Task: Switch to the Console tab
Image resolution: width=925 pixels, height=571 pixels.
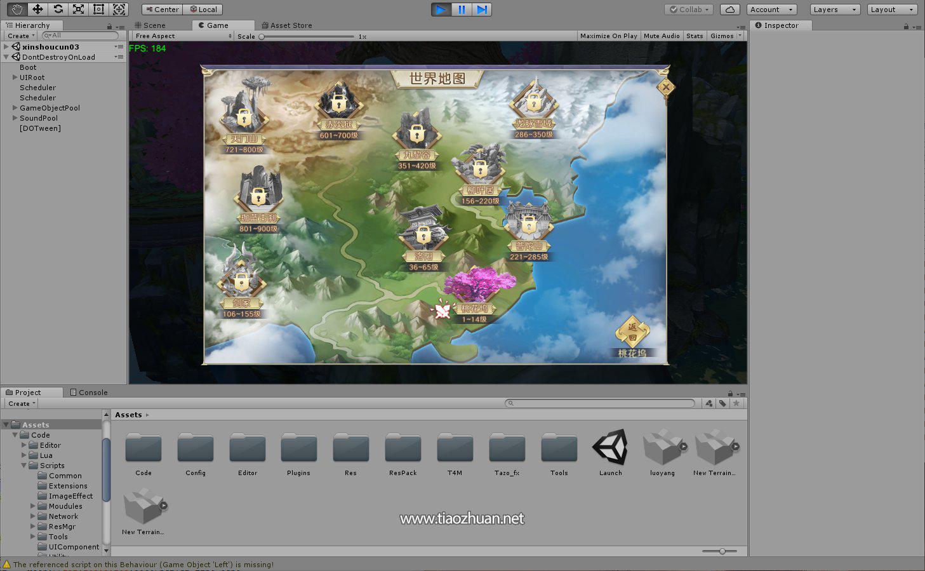Action: coord(88,393)
